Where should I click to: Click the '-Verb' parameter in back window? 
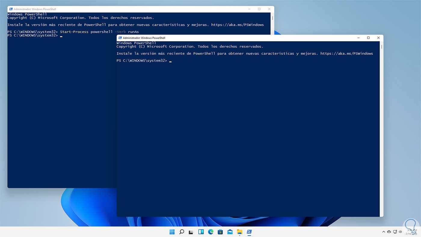(x=120, y=32)
